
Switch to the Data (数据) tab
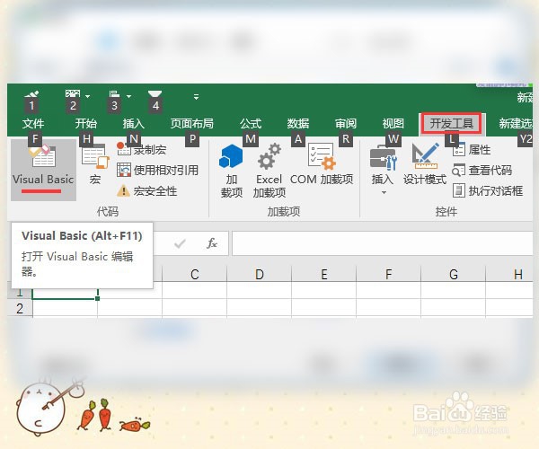(x=298, y=123)
